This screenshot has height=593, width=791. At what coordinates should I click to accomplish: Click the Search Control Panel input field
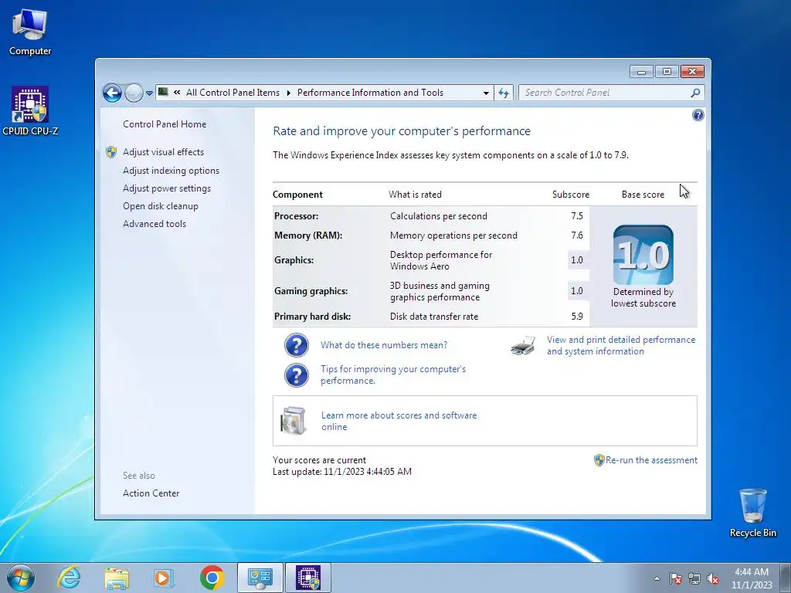(605, 93)
